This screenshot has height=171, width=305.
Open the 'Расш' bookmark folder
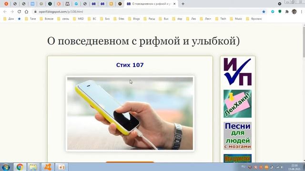tap(149, 19)
